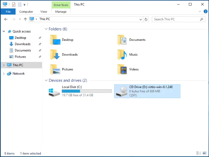
Task: Switch to large icons view layout icon
Action: click(x=205, y=153)
